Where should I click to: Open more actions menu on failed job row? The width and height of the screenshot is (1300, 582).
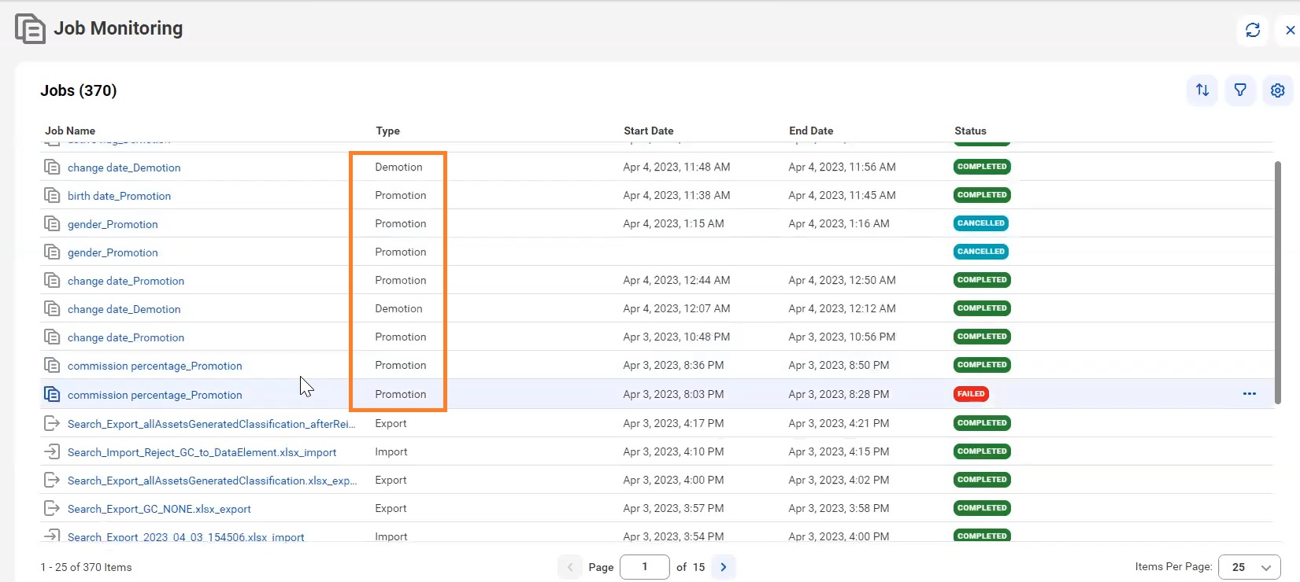1249,394
